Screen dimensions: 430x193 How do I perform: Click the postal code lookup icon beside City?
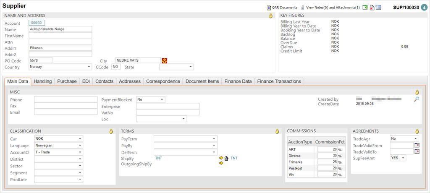(x=165, y=60)
